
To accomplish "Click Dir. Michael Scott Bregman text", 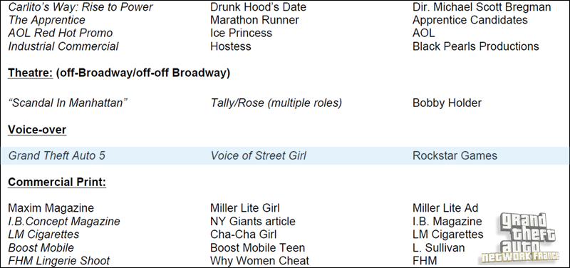I will [x=482, y=6].
